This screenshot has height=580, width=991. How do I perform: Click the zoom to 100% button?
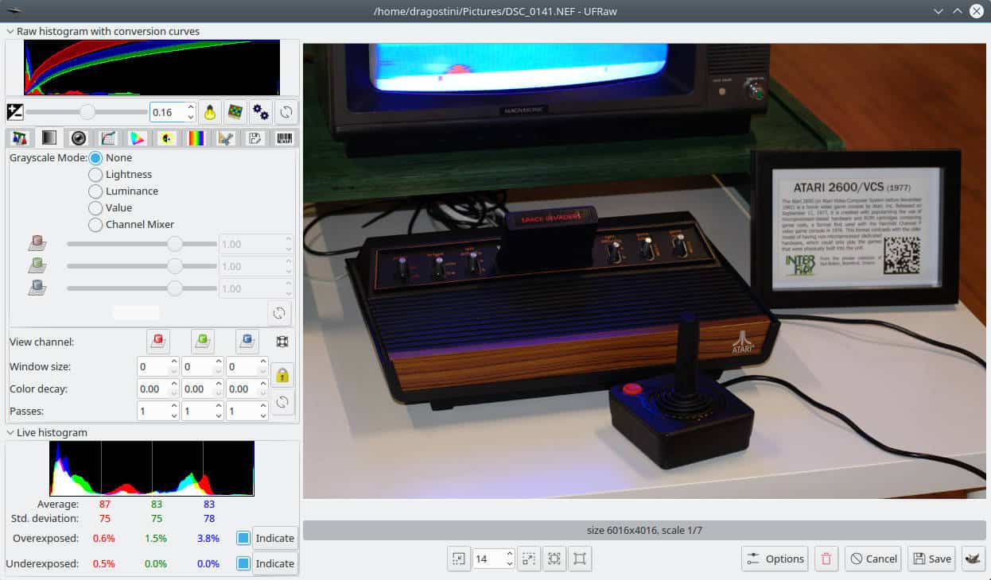click(580, 559)
